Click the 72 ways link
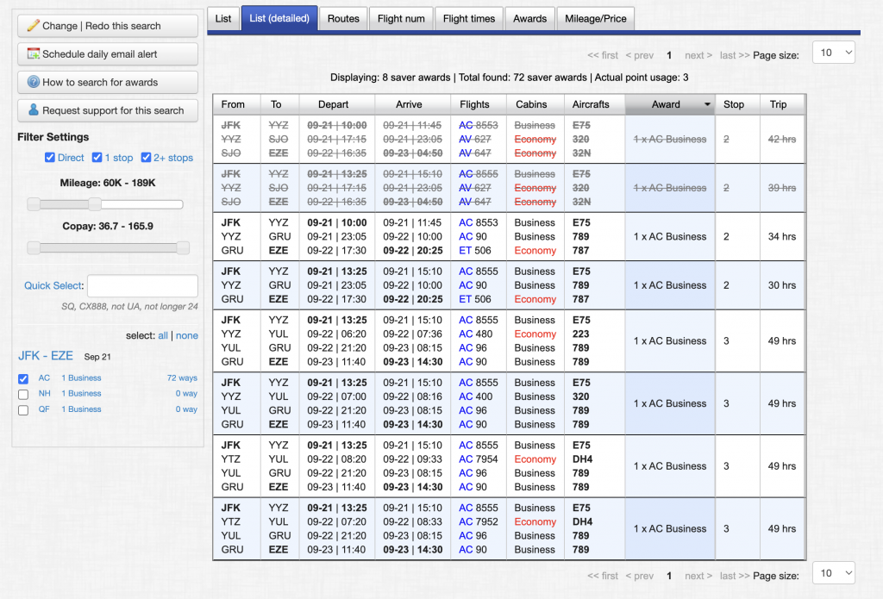The image size is (883, 599). point(182,377)
